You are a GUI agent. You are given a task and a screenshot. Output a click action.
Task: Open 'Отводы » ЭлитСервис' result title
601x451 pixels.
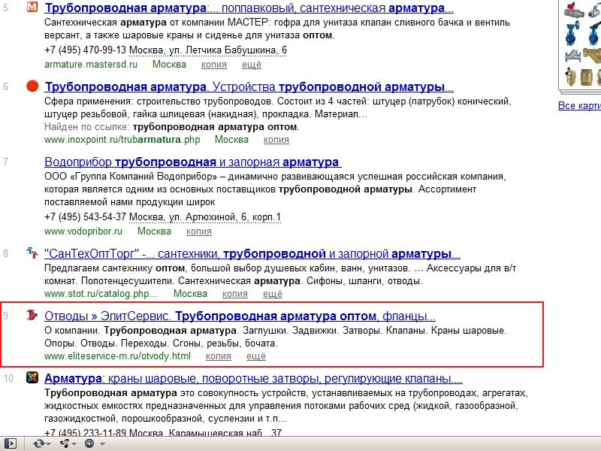click(240, 316)
